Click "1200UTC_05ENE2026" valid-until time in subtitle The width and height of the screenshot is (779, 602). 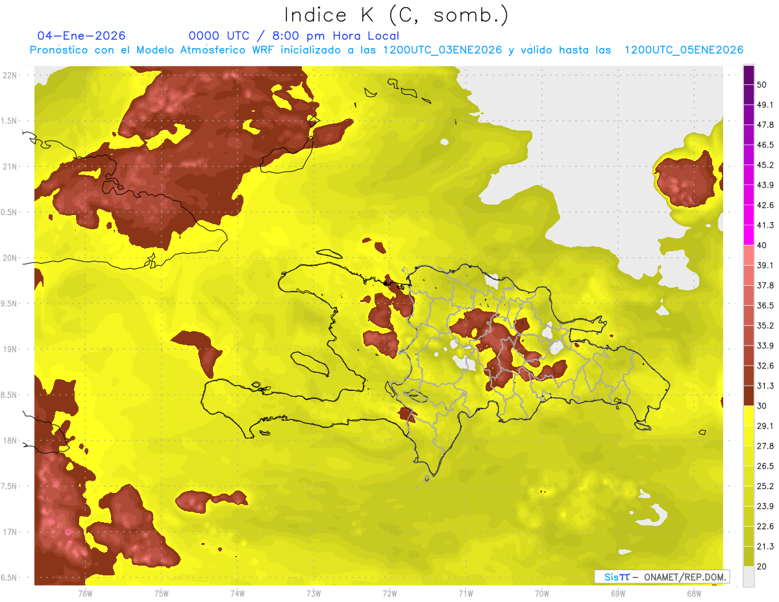pos(684,50)
